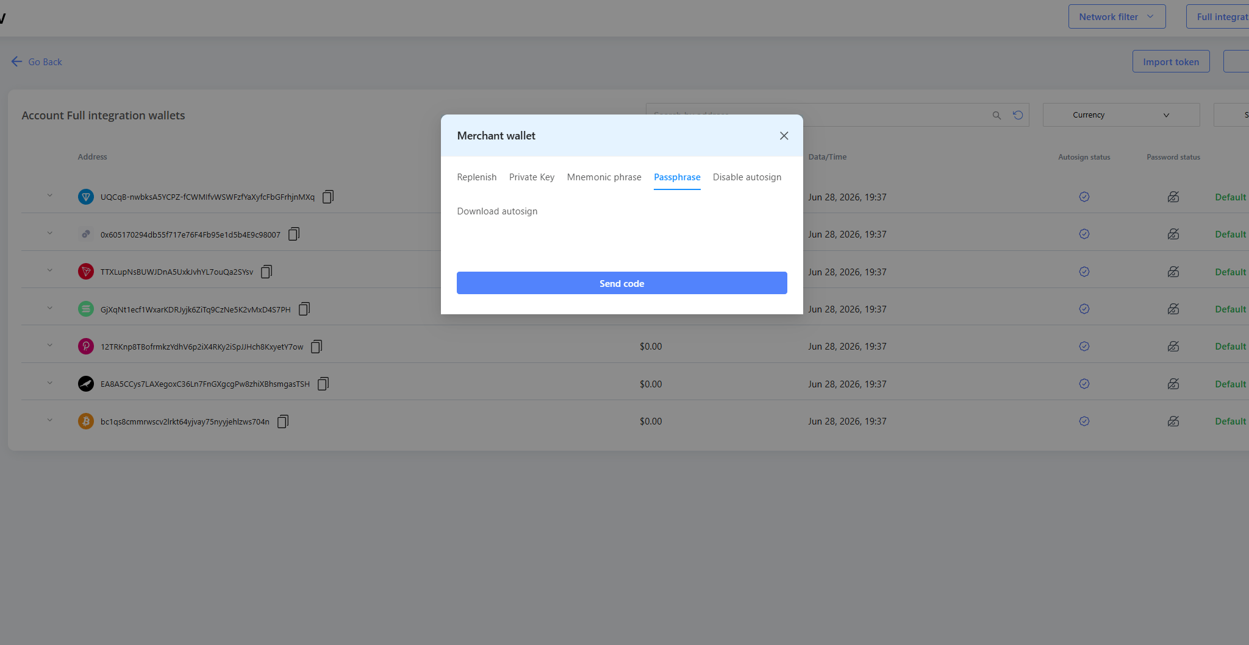The image size is (1249, 645).
Task: Click the Address column header
Action: point(92,157)
